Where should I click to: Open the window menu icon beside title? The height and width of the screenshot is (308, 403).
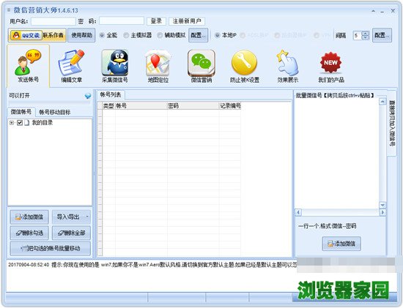[9, 10]
